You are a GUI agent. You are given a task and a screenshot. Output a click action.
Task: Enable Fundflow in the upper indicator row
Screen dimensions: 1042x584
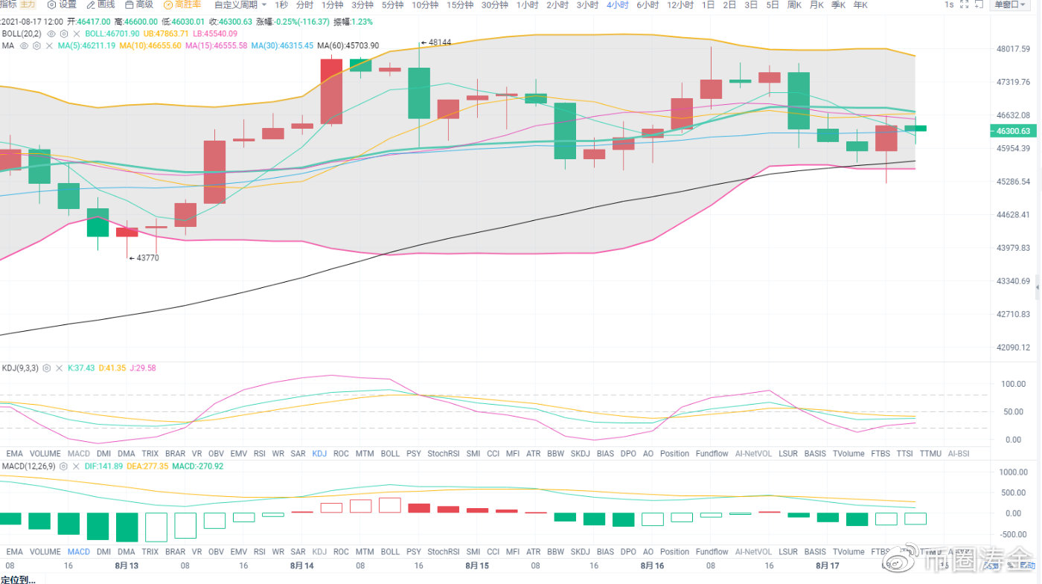coord(712,453)
